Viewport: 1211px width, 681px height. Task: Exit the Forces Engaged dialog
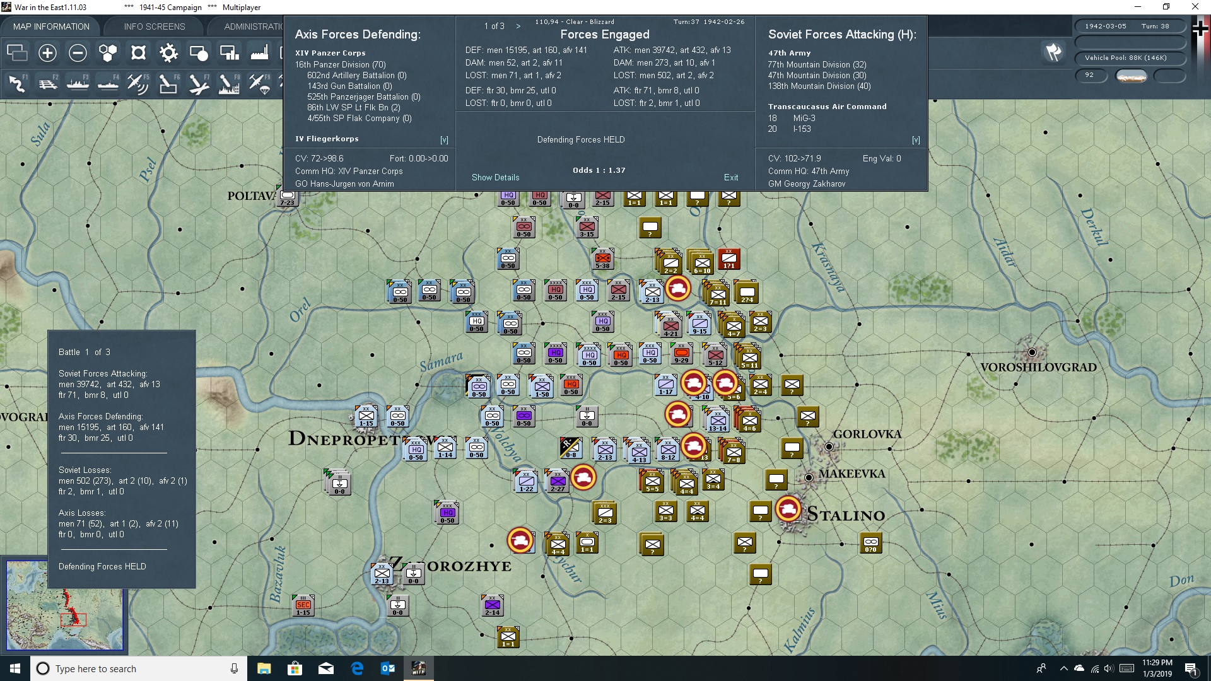[x=731, y=177]
